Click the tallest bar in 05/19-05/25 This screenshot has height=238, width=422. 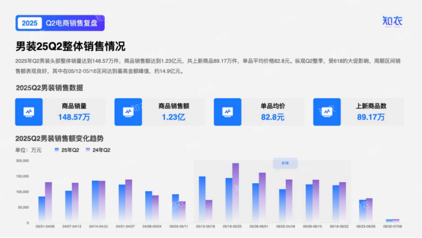click(236, 191)
